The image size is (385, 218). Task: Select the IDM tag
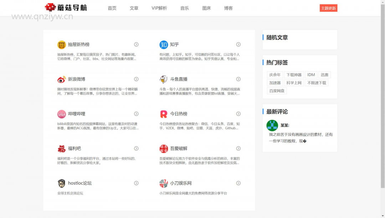(x=311, y=75)
